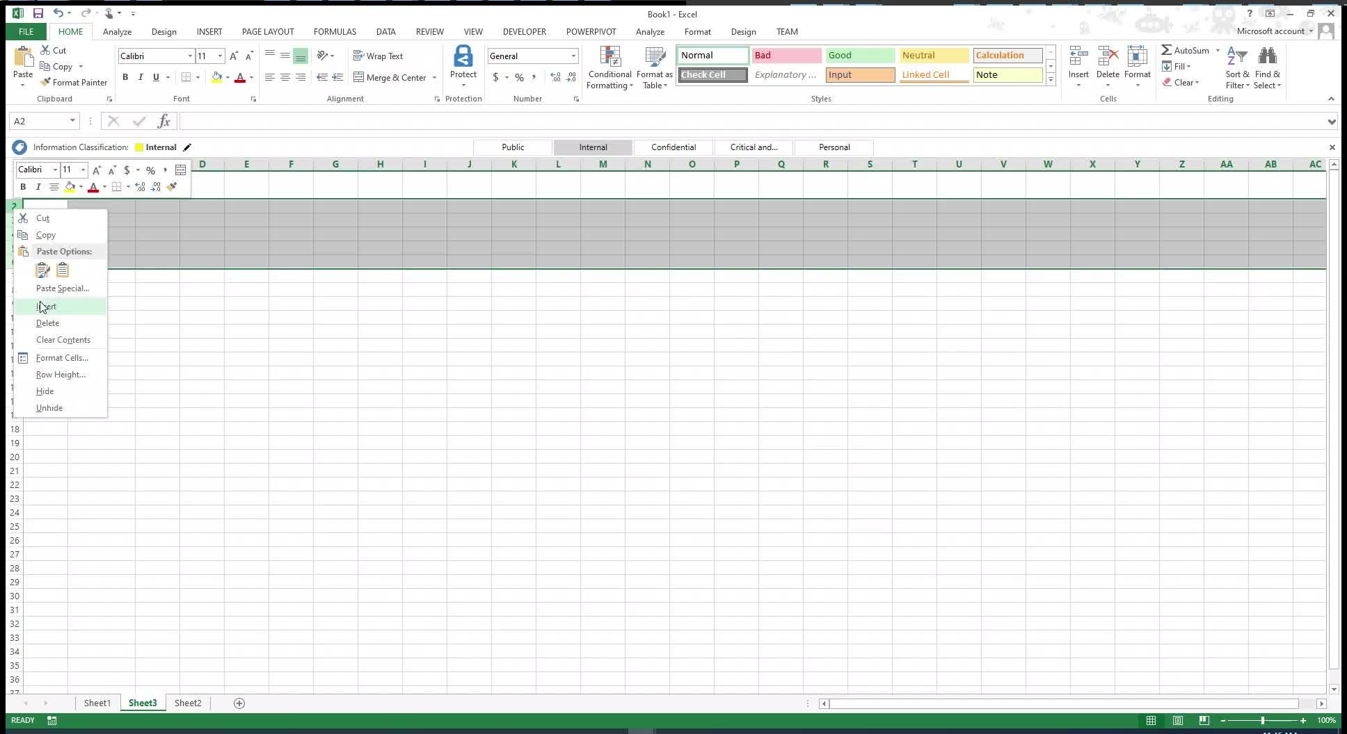Toggle Underline in the ribbon Font group
Image resolution: width=1347 pixels, height=734 pixels.
pyautogui.click(x=156, y=77)
